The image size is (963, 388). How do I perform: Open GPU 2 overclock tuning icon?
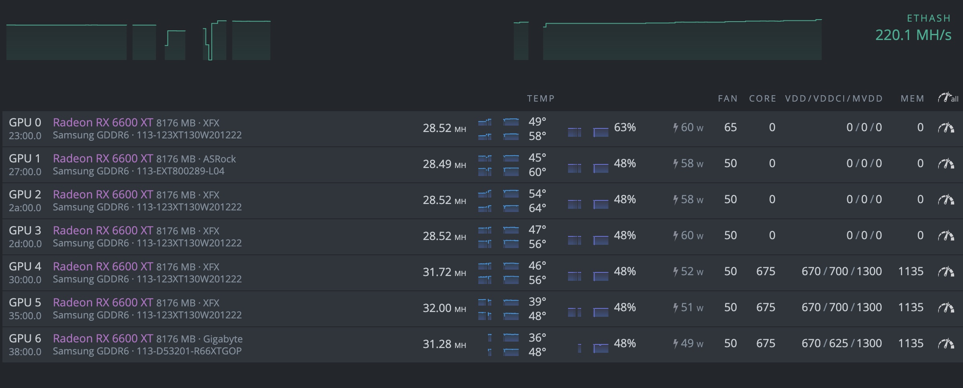946,200
